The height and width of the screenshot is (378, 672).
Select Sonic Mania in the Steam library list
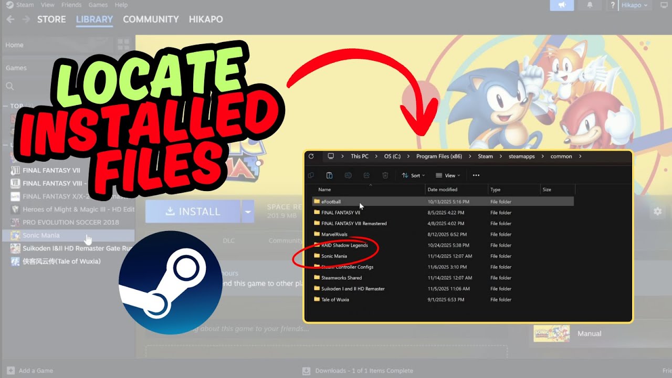pyautogui.click(x=68, y=236)
